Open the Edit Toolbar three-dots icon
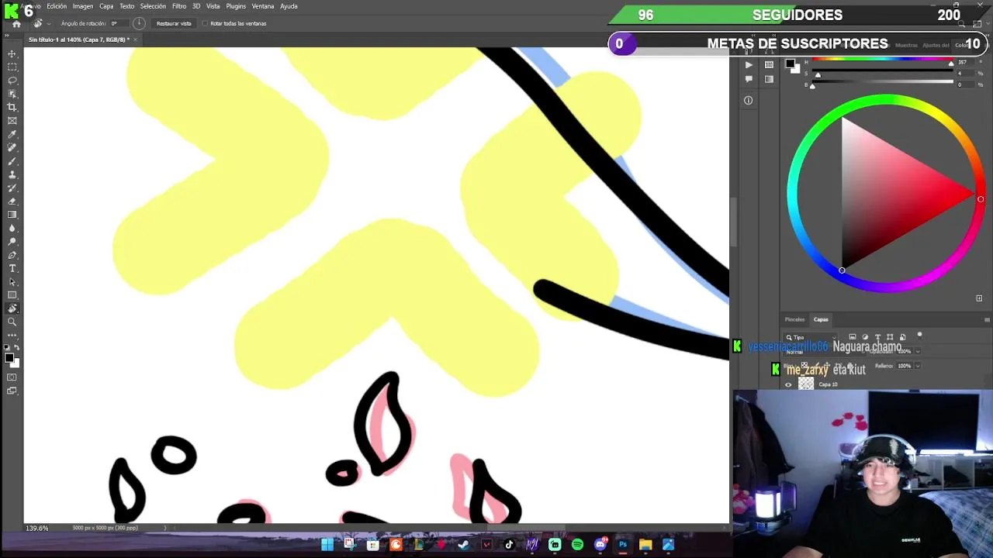Image resolution: width=993 pixels, height=558 pixels. coord(12,336)
